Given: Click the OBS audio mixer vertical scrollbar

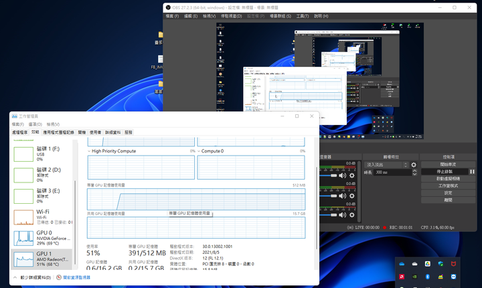Looking at the screenshot, I should click(359, 192).
